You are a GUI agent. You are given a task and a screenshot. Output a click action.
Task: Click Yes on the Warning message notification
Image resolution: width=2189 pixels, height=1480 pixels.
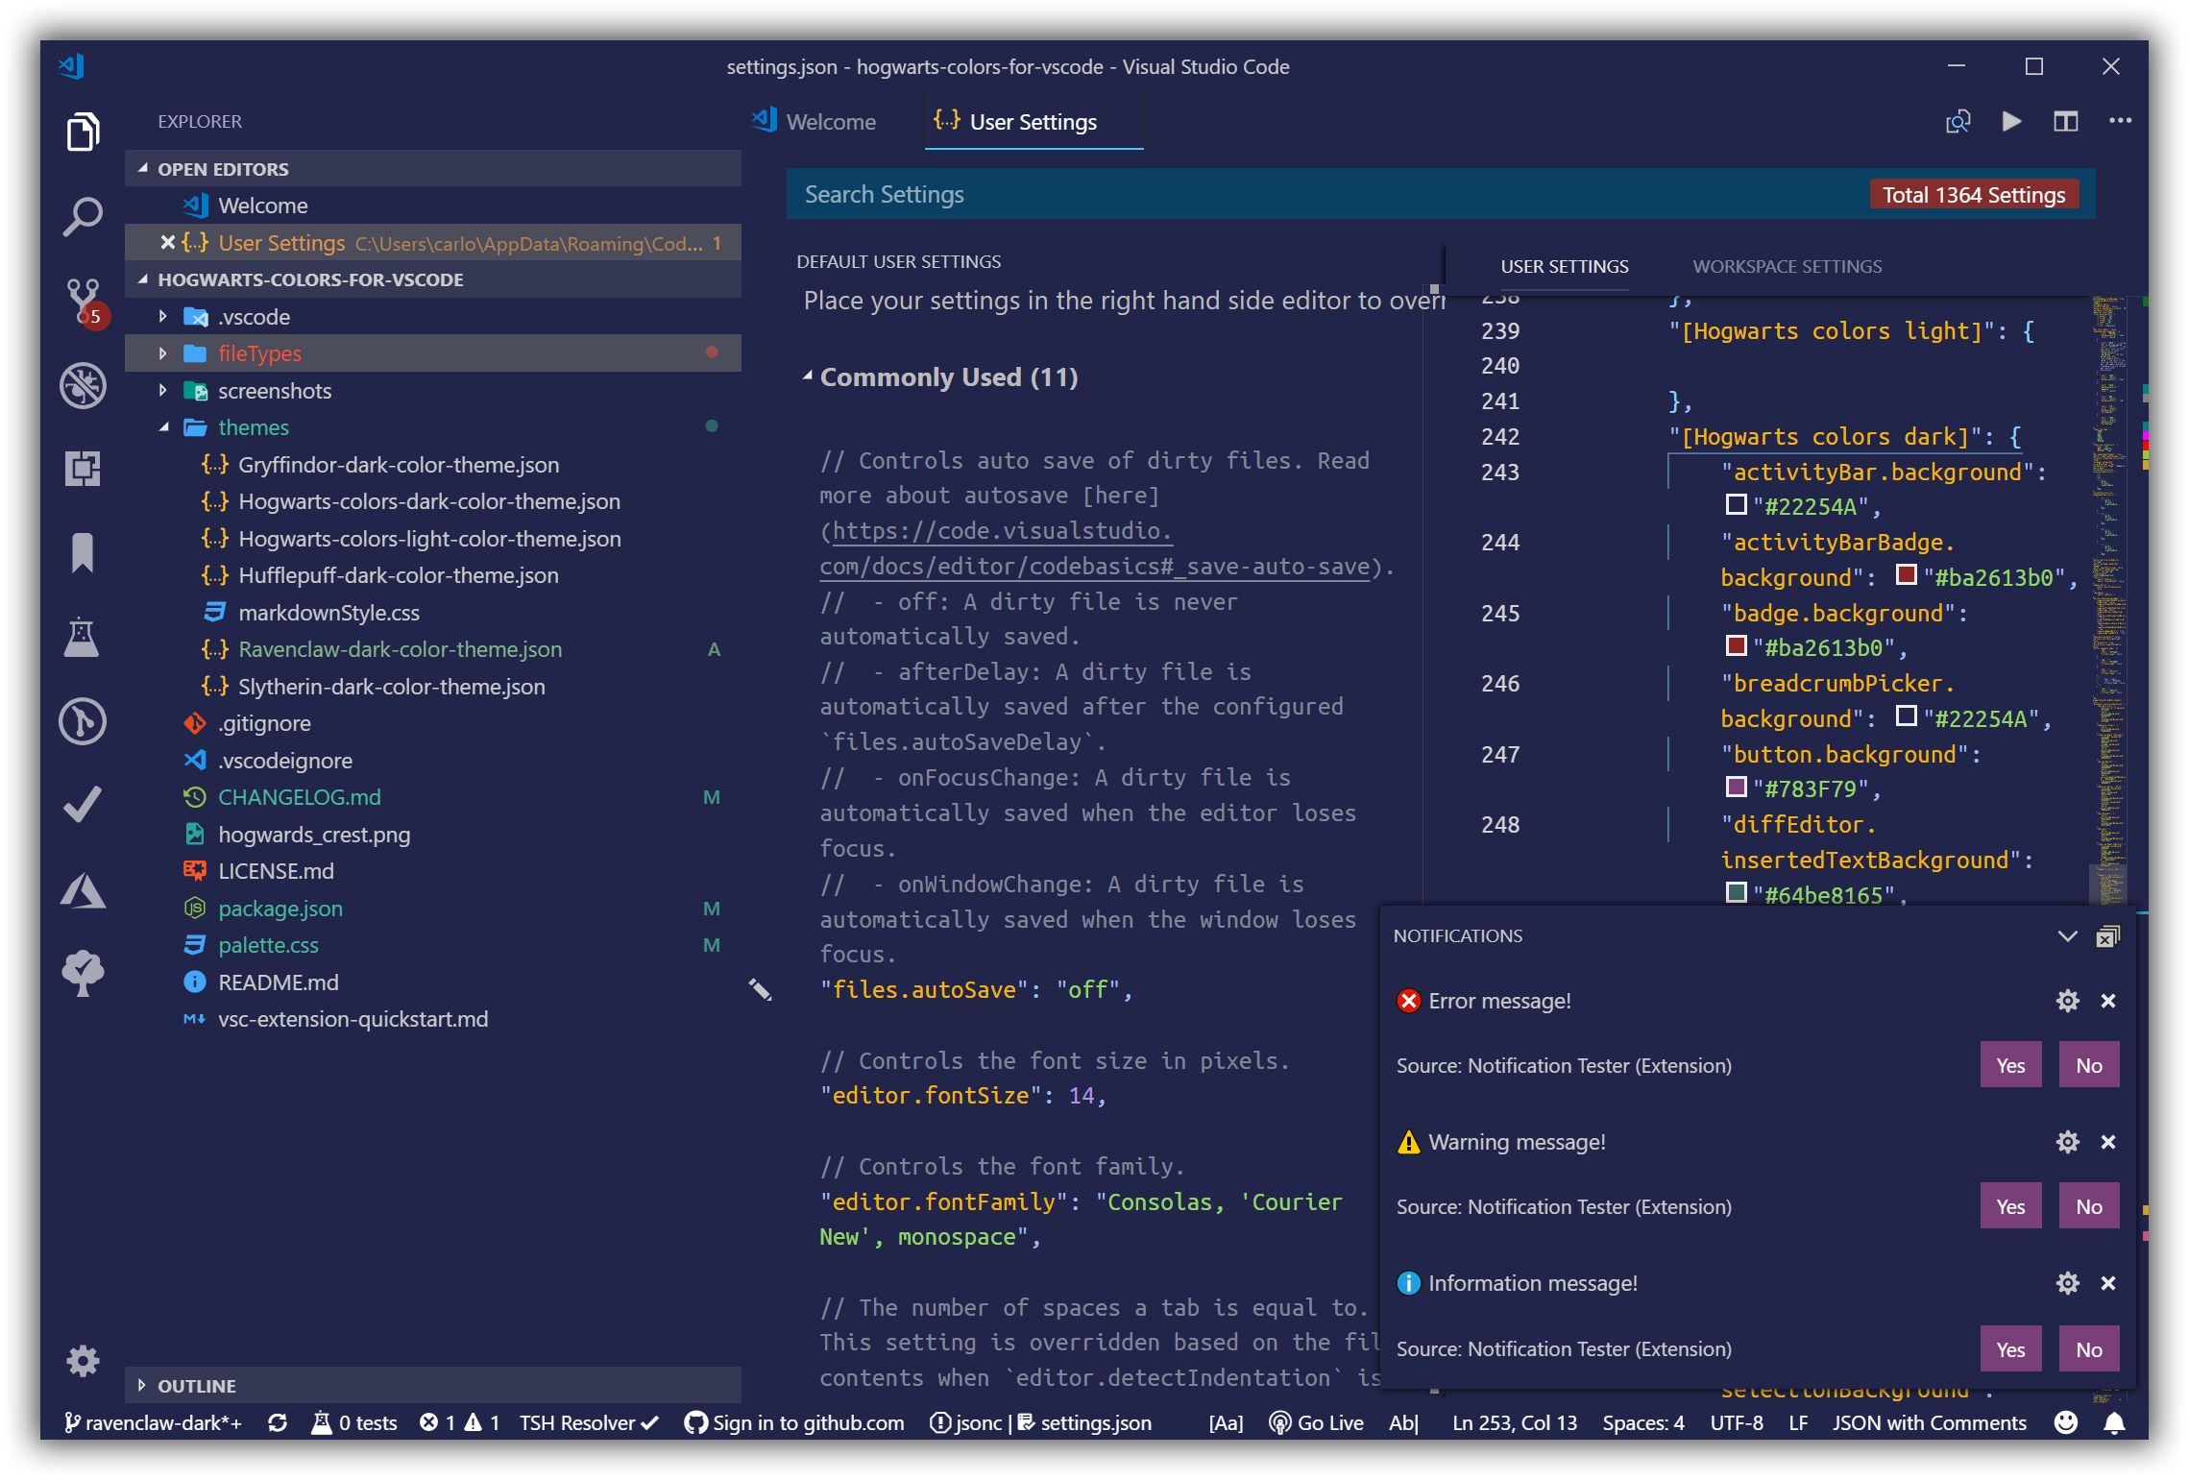pos(2010,1206)
